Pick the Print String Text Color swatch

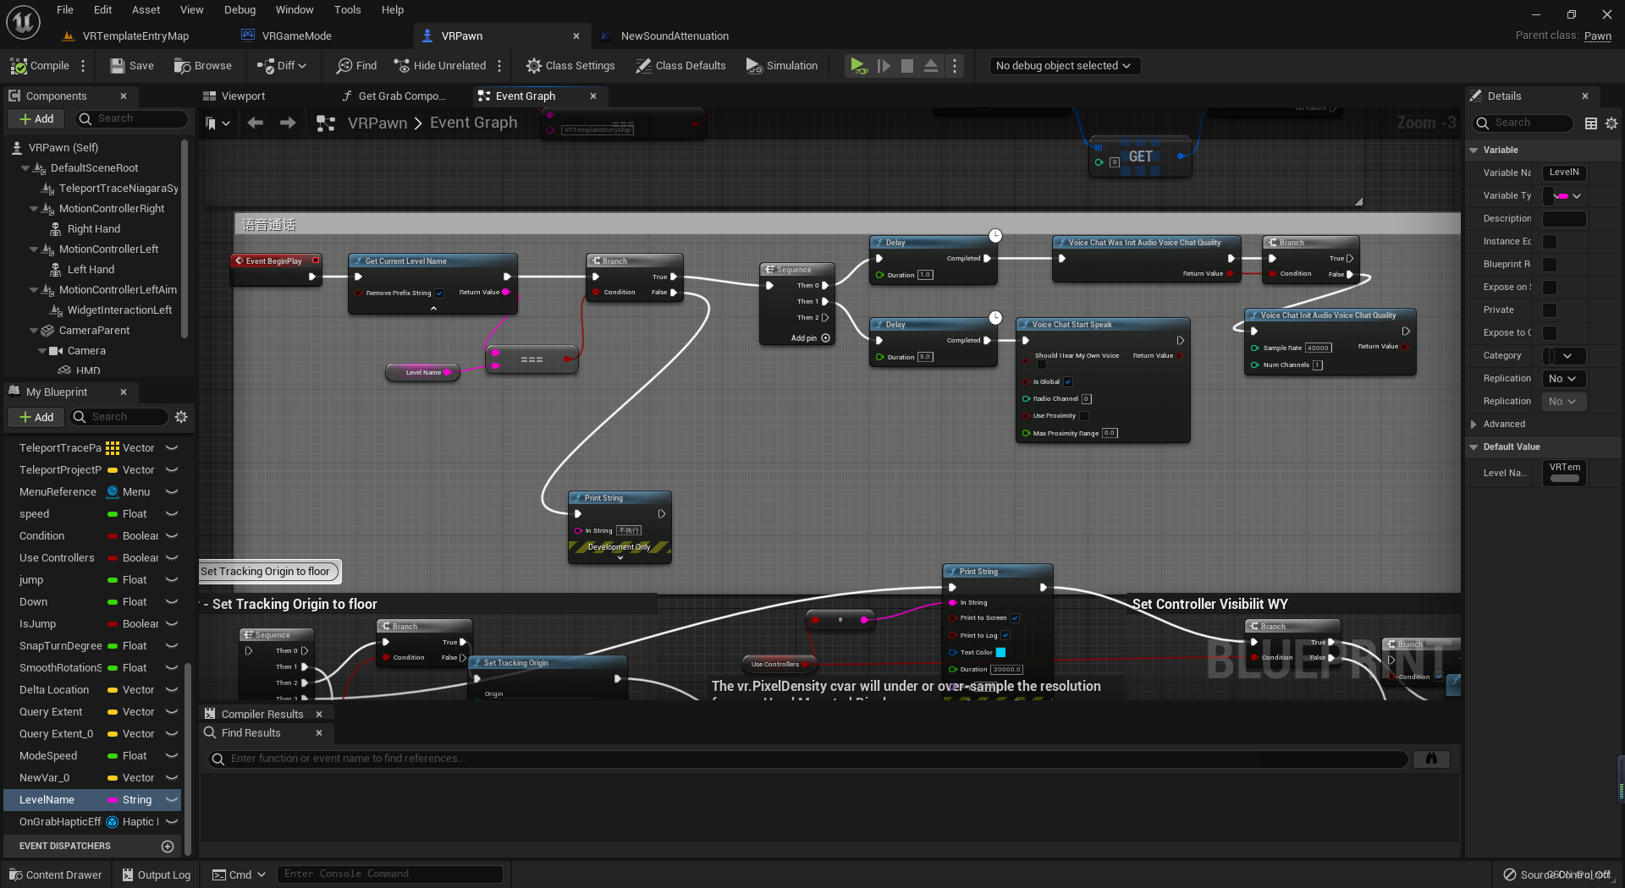coord(1000,652)
